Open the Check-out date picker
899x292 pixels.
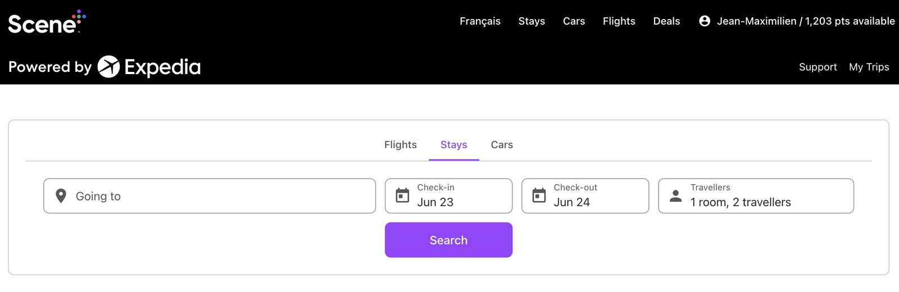(592, 196)
